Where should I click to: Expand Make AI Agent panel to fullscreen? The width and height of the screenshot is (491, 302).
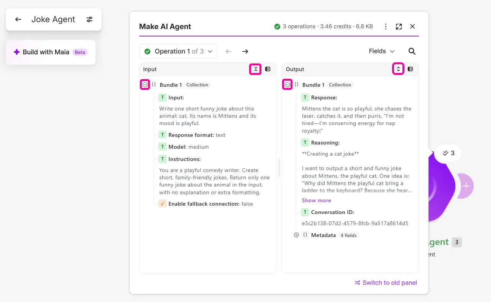[399, 26]
